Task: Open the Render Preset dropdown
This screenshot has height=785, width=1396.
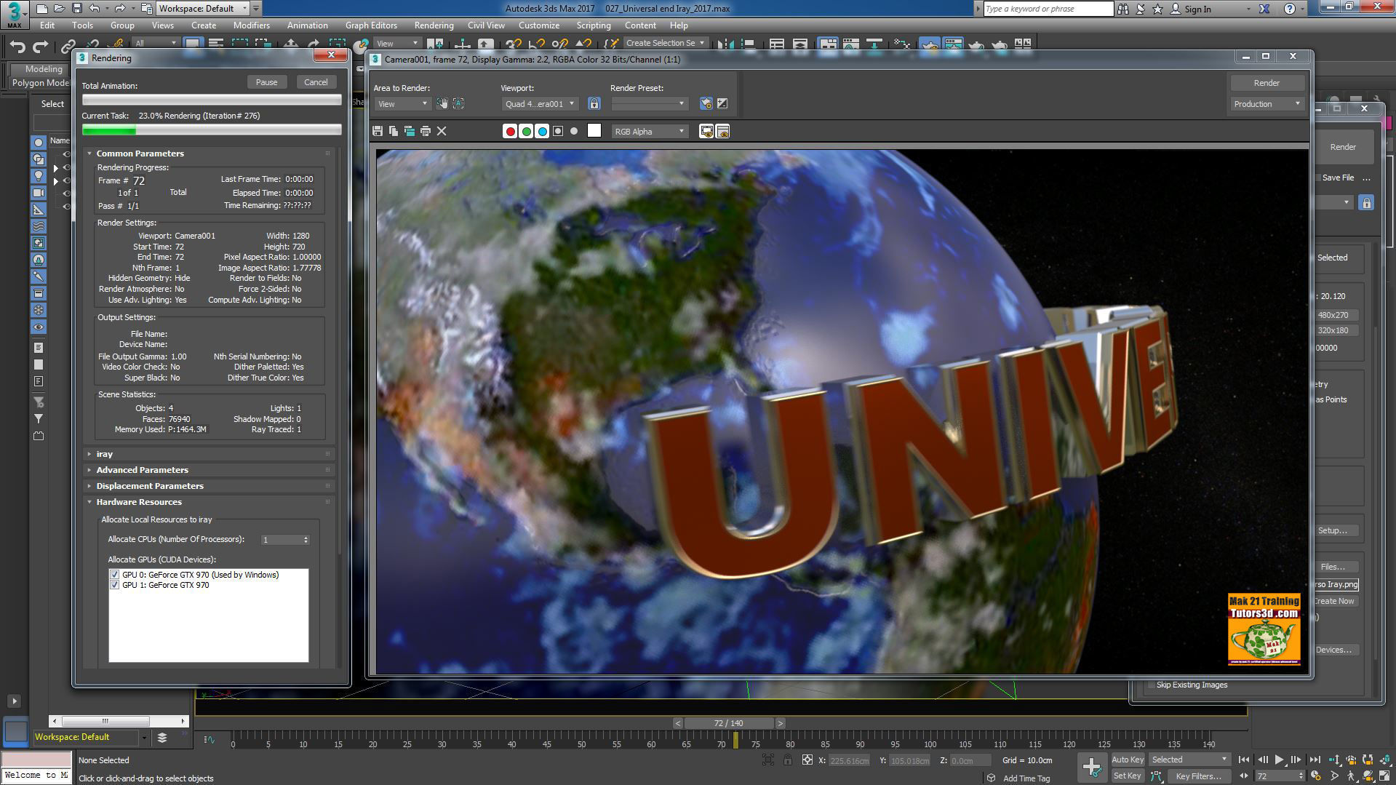Action: click(x=649, y=104)
